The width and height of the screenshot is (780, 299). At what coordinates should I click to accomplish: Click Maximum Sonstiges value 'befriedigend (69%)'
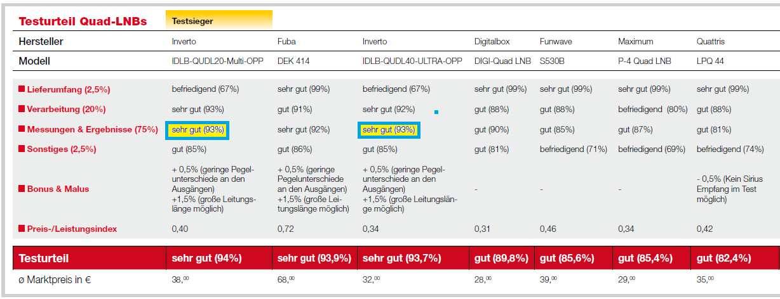pos(652,150)
